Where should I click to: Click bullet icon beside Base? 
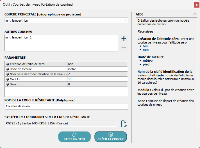click(x=7, y=84)
